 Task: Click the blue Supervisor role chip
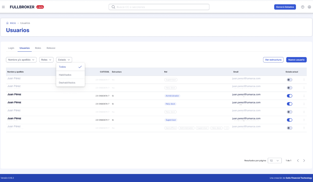[x=171, y=120]
